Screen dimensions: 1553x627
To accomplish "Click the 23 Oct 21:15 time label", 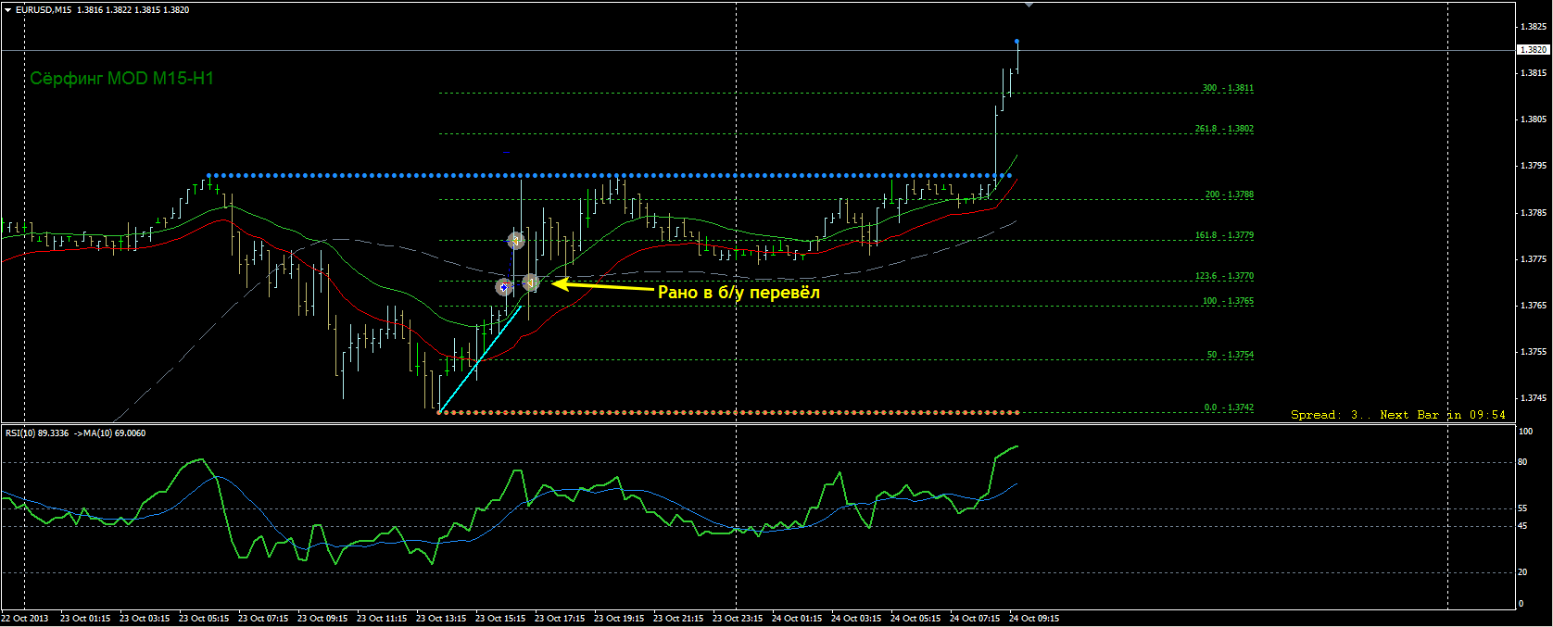I will pos(678,618).
